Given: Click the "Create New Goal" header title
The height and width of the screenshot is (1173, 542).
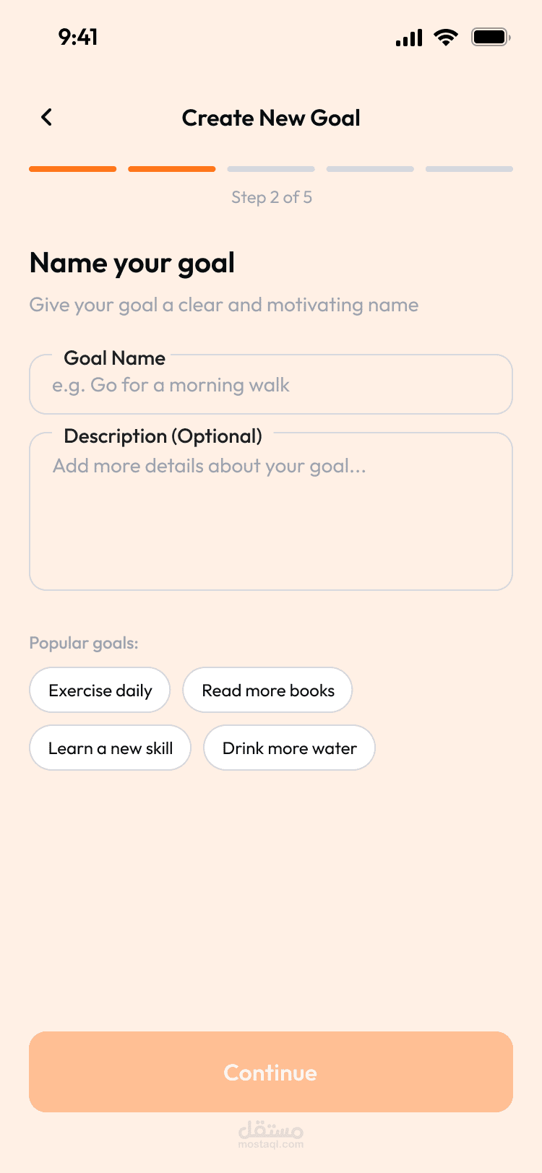Looking at the screenshot, I should (271, 118).
